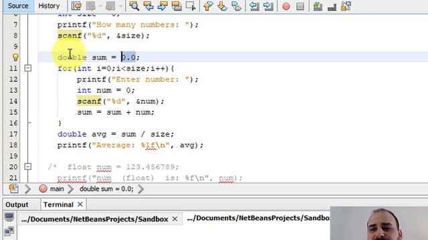Click the breadcrumb root icon in the navigation bar
The image size is (428, 240).
pos(13,189)
